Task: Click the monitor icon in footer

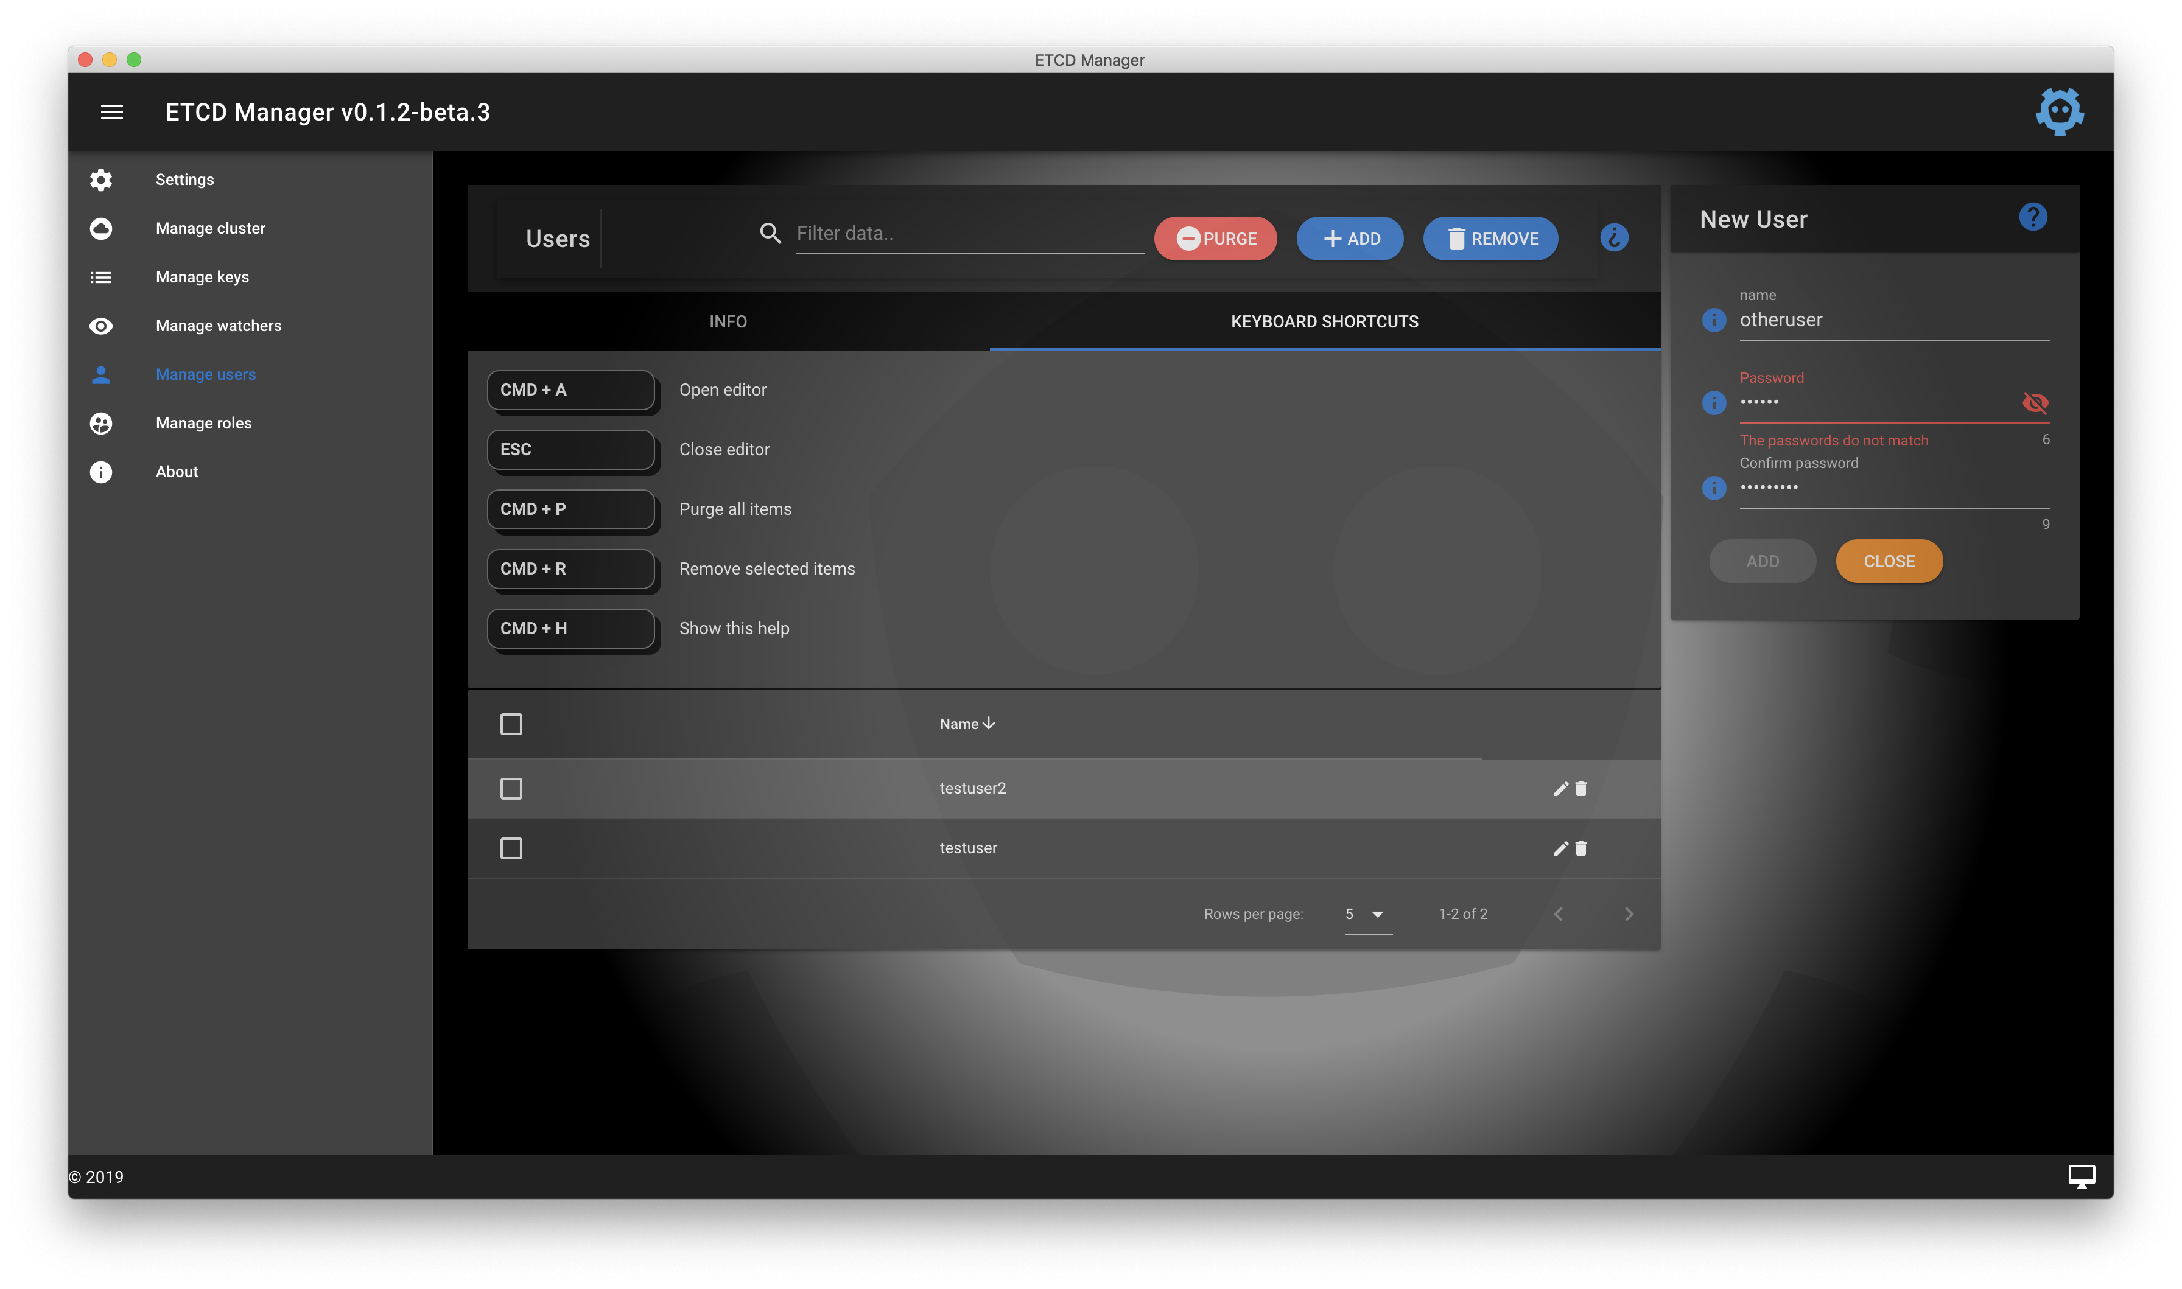Action: (x=2081, y=1176)
